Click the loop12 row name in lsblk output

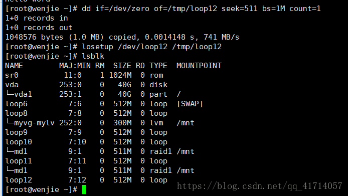click(19, 180)
